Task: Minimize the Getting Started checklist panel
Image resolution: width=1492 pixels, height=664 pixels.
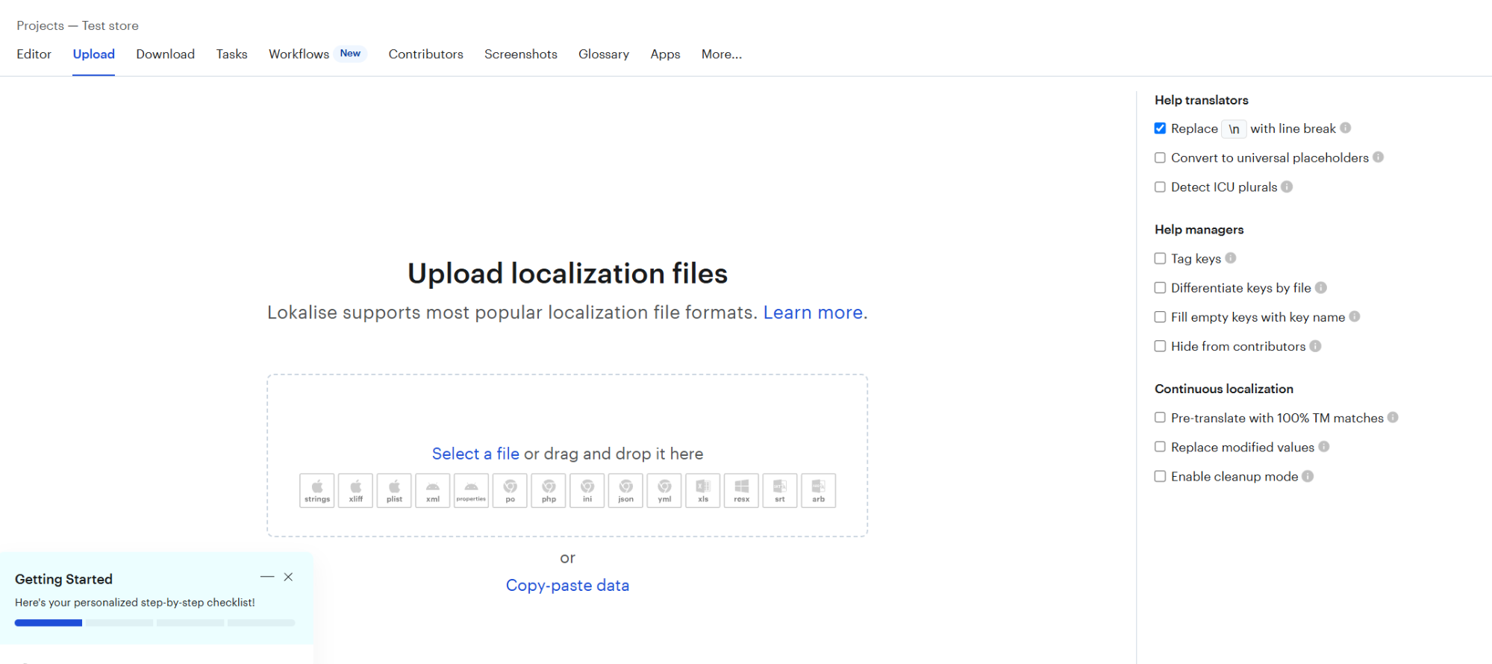Action: pos(267,577)
